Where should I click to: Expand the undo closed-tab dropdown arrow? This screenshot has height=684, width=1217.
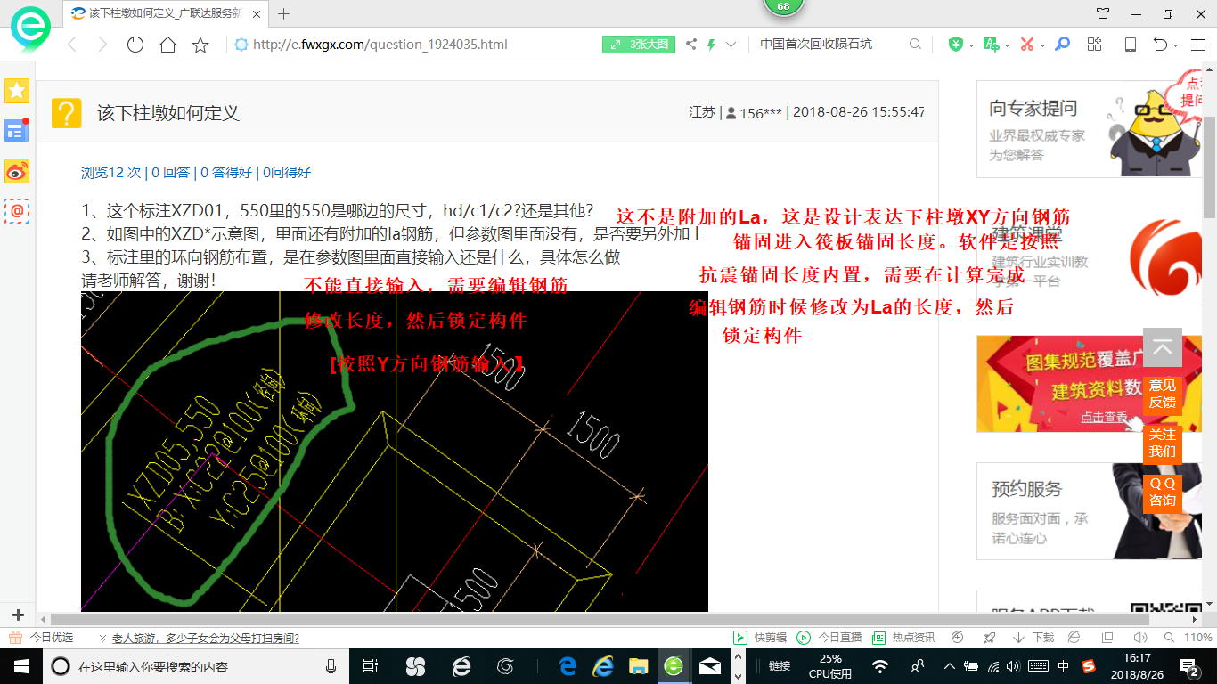pos(1176,45)
